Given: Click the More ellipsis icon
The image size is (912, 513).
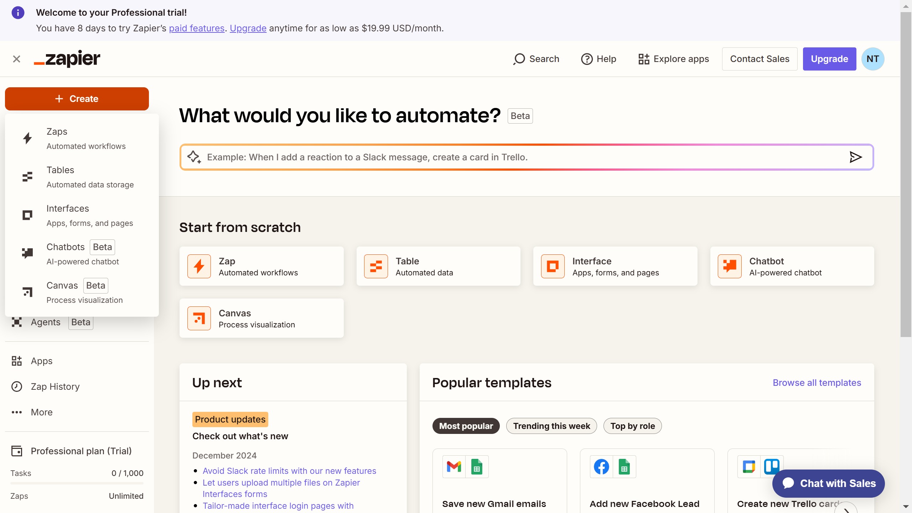Looking at the screenshot, I should point(17,412).
